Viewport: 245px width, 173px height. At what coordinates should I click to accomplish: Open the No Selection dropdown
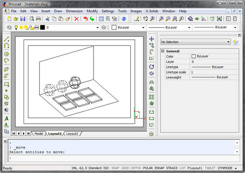(x=195, y=42)
